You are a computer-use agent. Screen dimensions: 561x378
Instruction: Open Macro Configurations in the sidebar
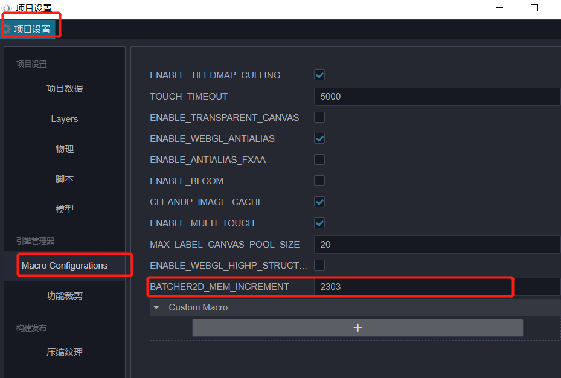[x=65, y=266]
